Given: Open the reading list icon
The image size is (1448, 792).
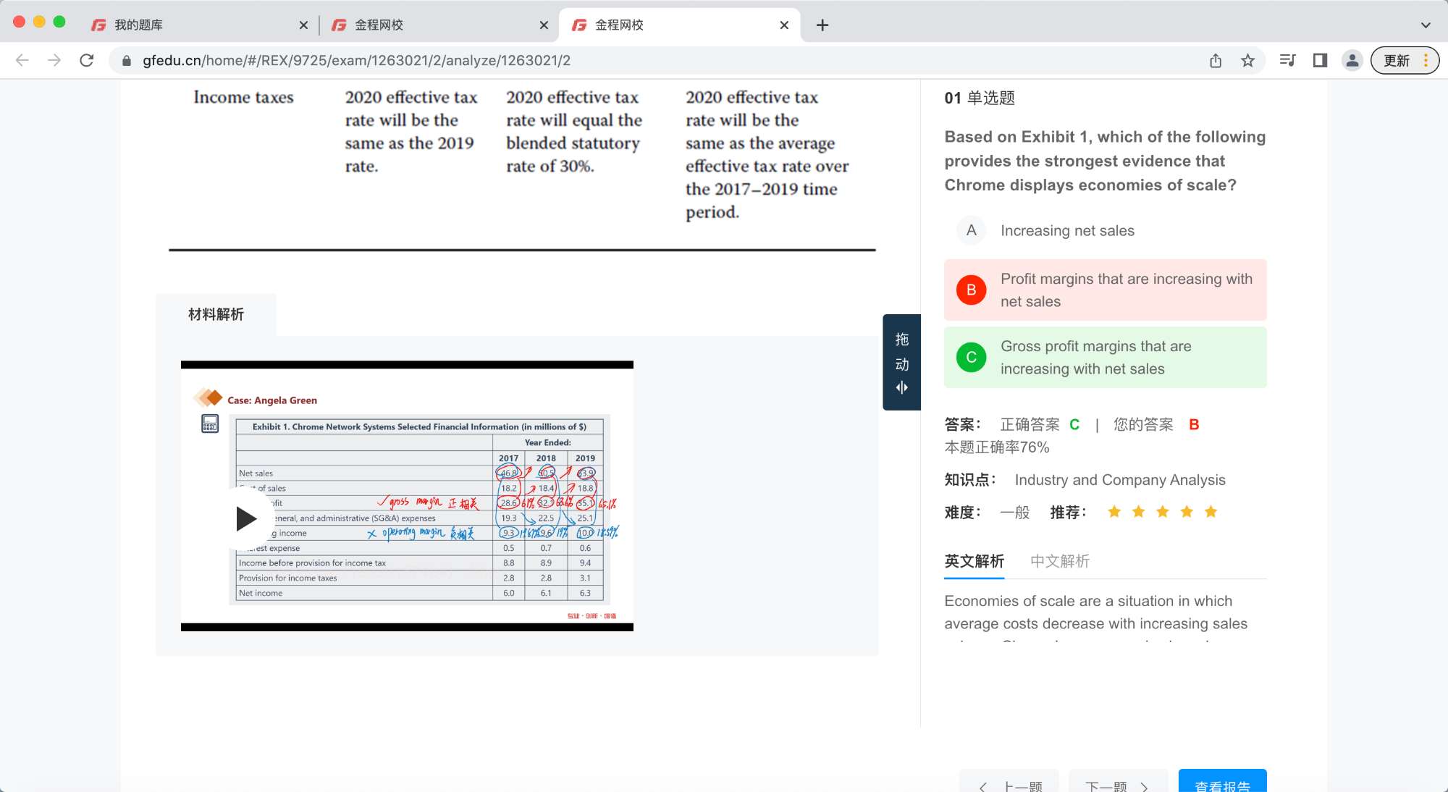Looking at the screenshot, I should pos(1287,60).
